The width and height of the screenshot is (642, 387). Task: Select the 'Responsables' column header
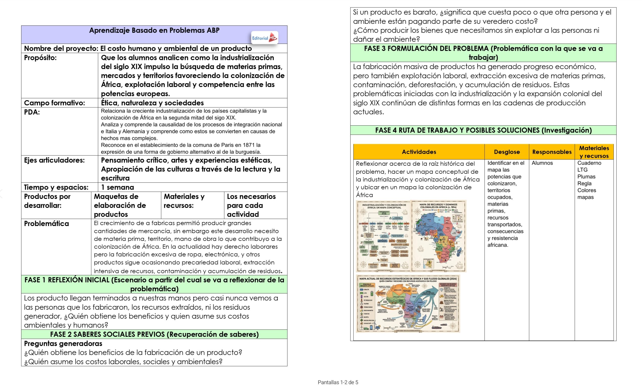[552, 152]
